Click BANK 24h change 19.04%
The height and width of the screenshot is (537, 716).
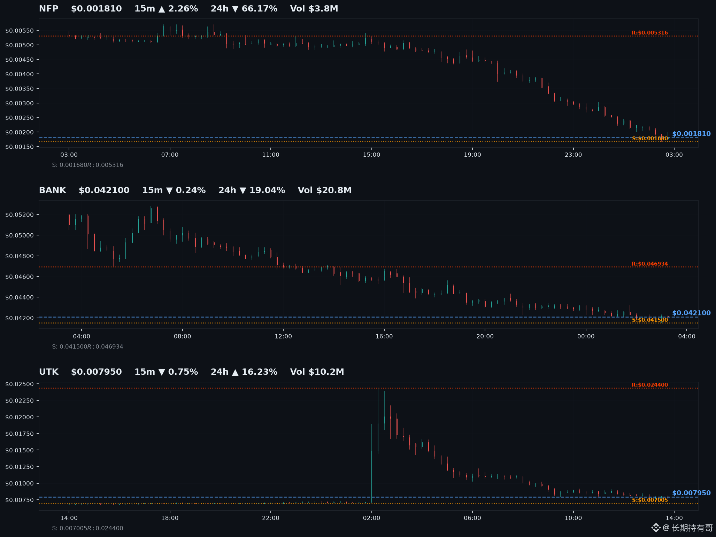click(x=252, y=190)
